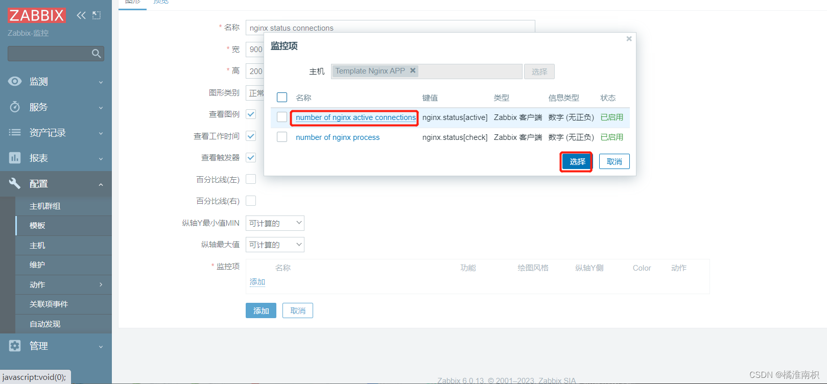Image resolution: width=827 pixels, height=384 pixels.
Task: Expand the 资产记录 menu chevron
Action: (x=101, y=133)
